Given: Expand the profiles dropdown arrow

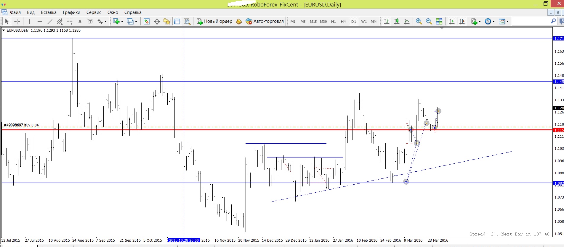Looking at the screenshot, I should 136,22.
